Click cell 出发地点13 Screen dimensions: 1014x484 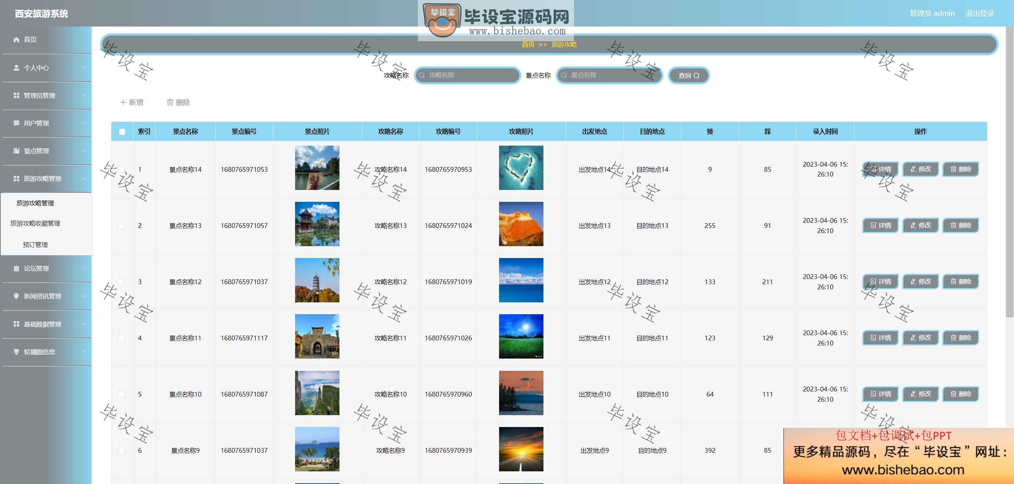coord(595,226)
